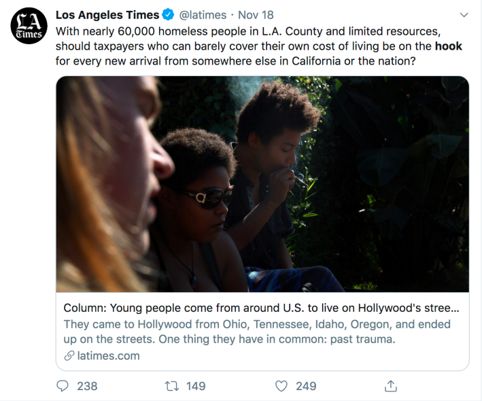Like the tweet with heart icon
The width and height of the screenshot is (482, 401).
pos(281,386)
